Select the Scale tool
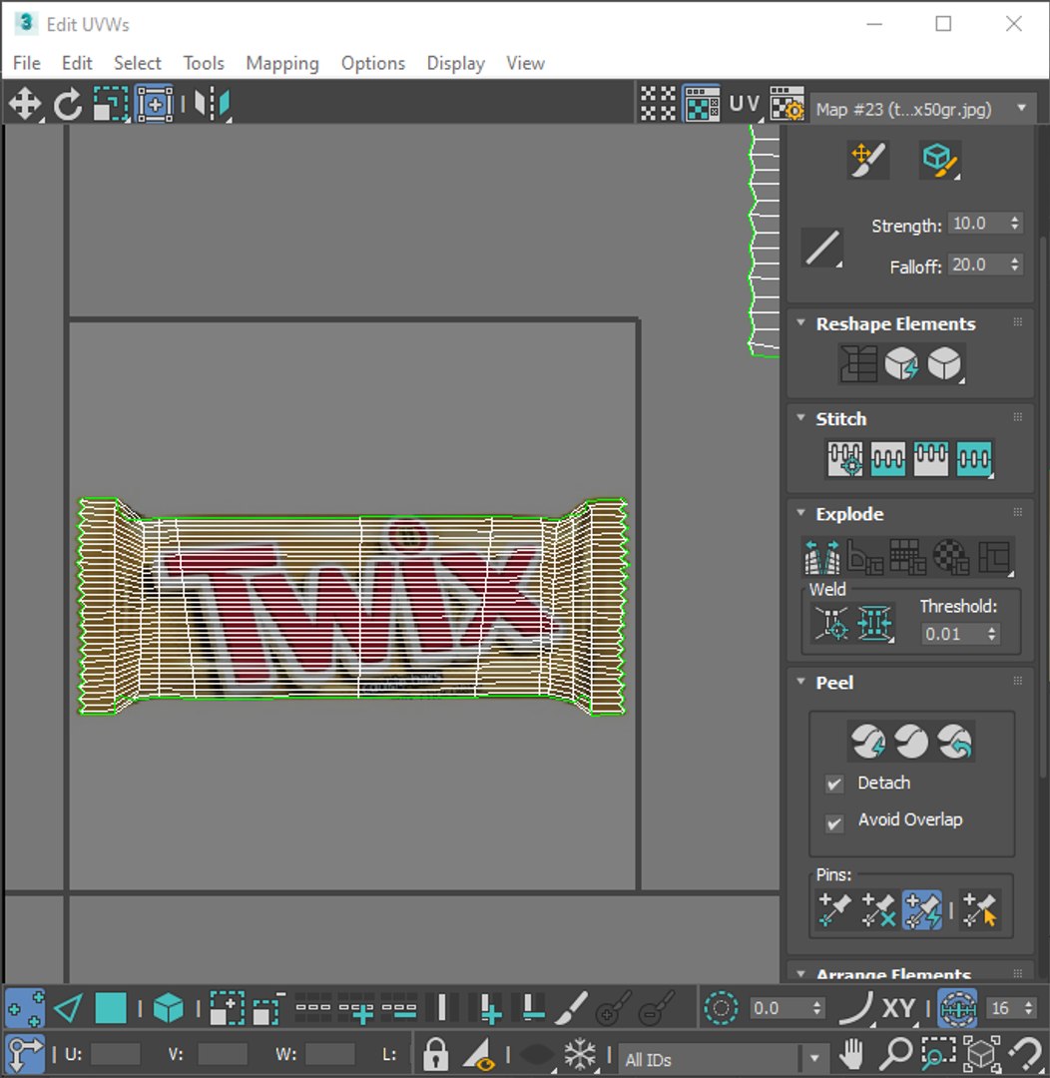The image size is (1050, 1078). [x=111, y=105]
